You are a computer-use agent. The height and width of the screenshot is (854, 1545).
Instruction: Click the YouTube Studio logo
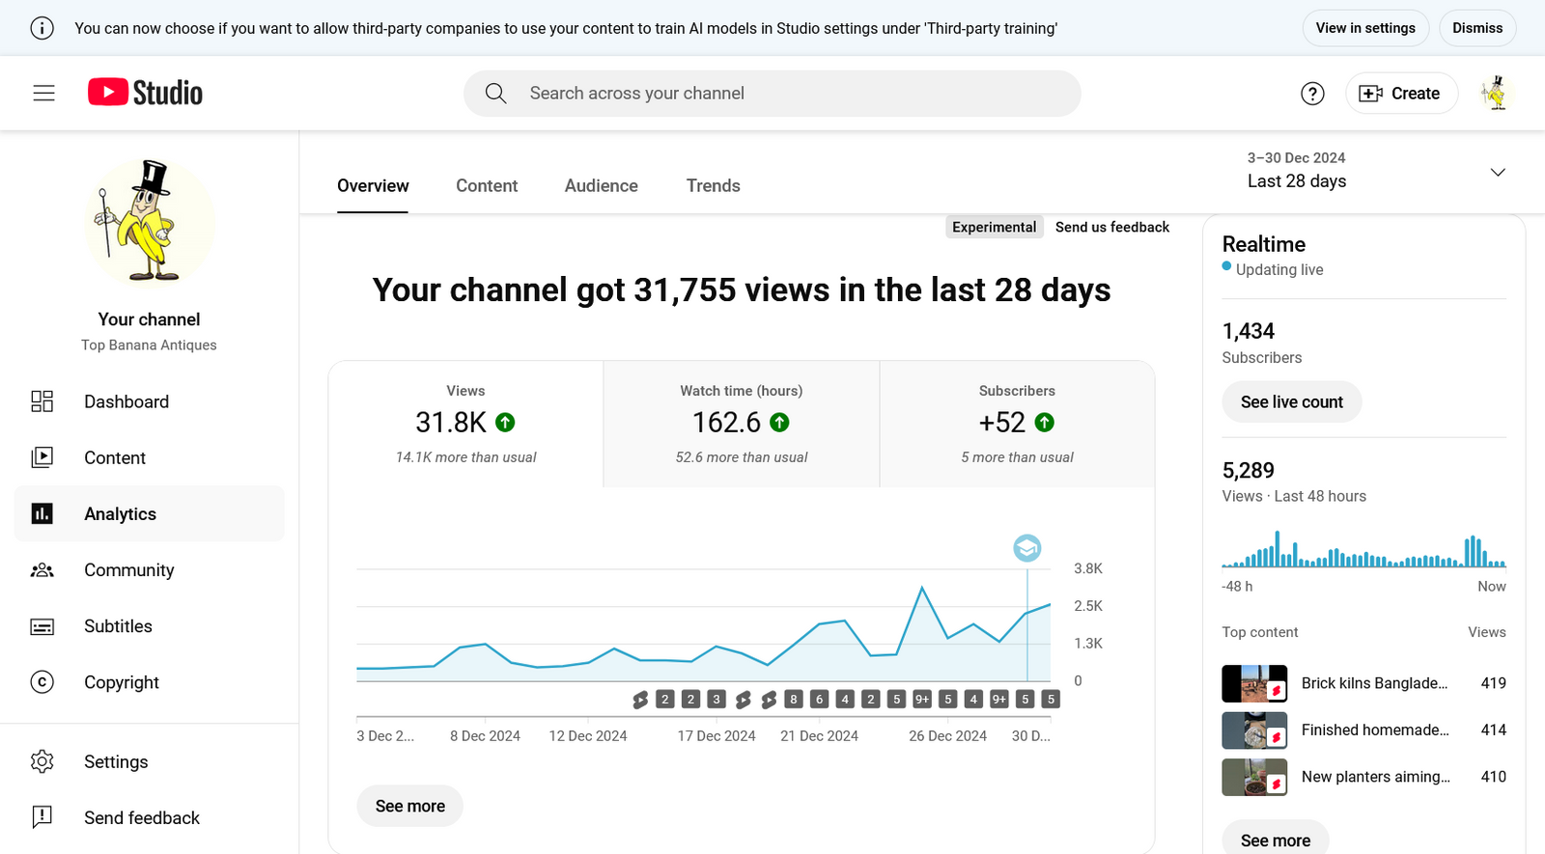(x=146, y=93)
